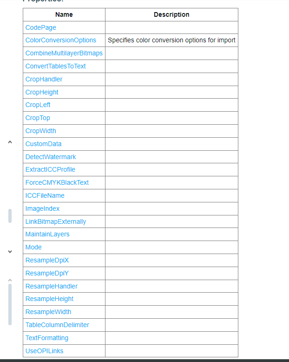The height and width of the screenshot is (362, 289).
Task: Open the ICCFileName property
Action: pos(45,195)
